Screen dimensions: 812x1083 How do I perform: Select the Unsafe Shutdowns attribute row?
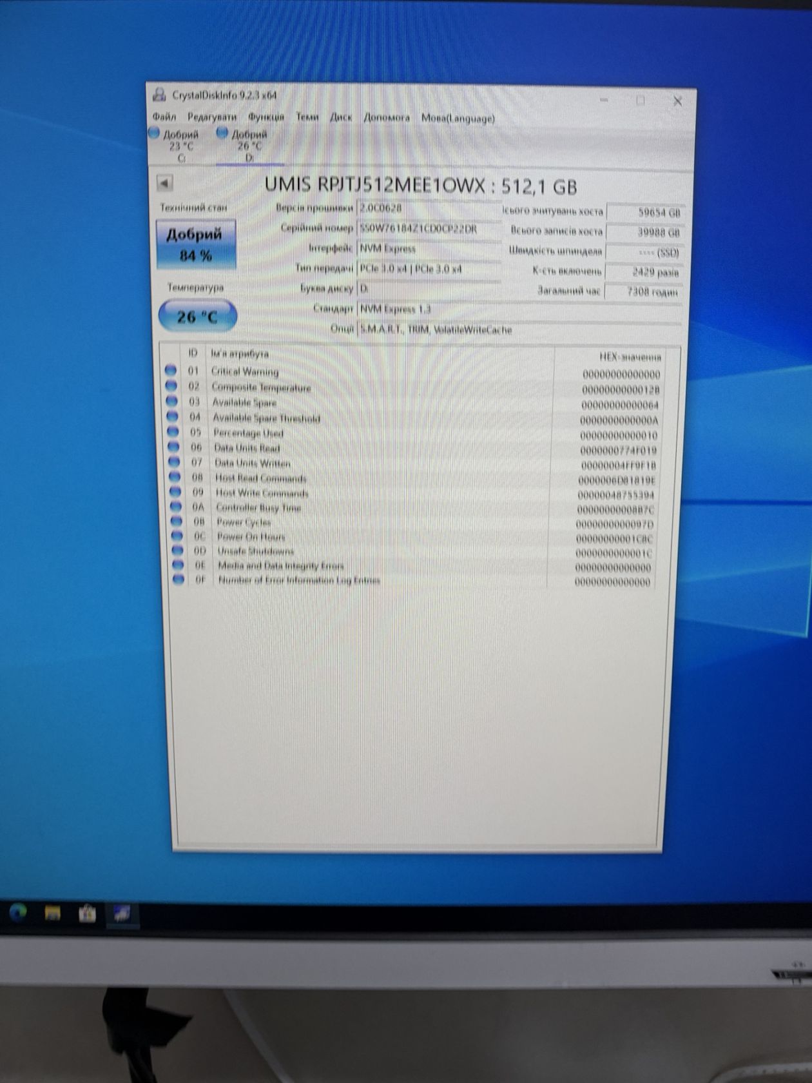412,552
